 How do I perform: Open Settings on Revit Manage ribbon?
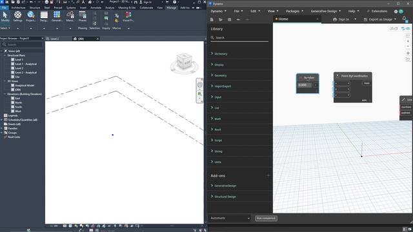point(17,16)
